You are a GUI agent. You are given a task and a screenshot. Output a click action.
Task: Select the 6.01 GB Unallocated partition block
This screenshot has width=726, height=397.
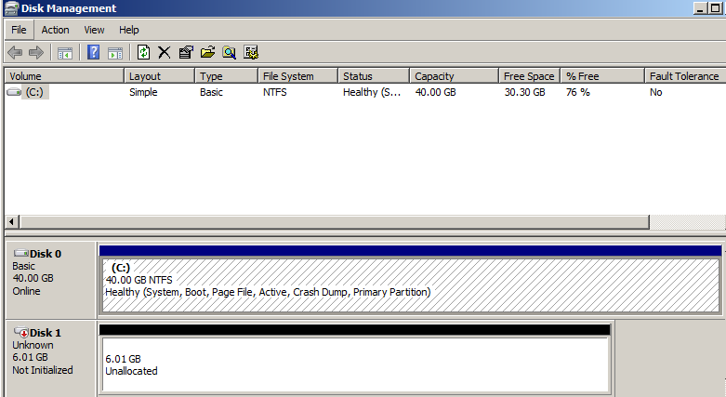[354, 364]
